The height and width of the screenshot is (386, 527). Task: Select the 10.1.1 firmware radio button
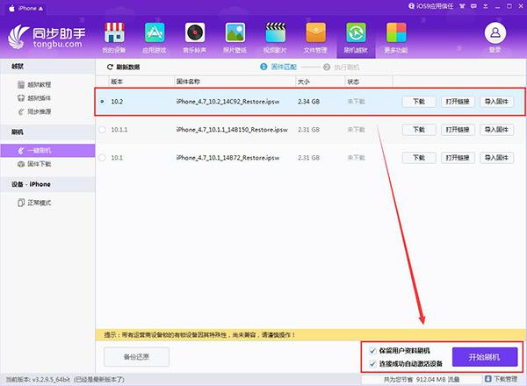coord(103,129)
